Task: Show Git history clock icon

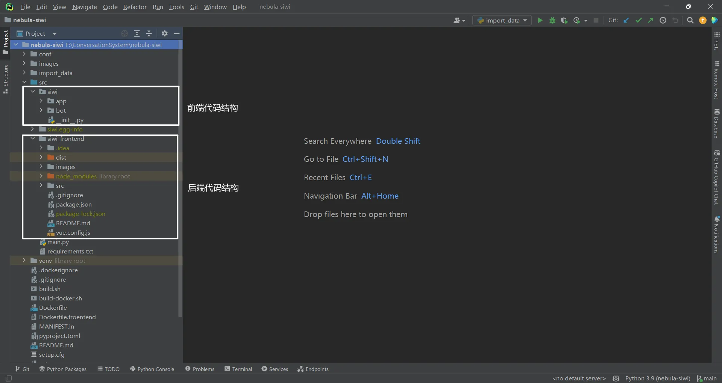Action: coord(663,20)
